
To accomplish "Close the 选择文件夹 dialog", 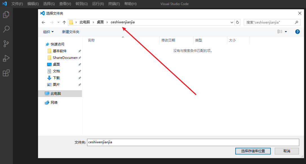I will point(300,13).
